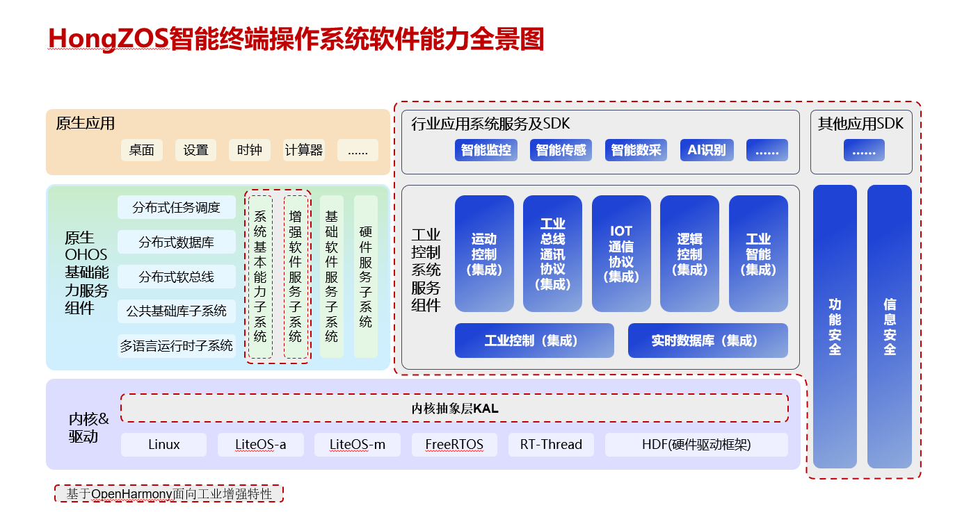Select the 运动控制(集成) block

484,254
